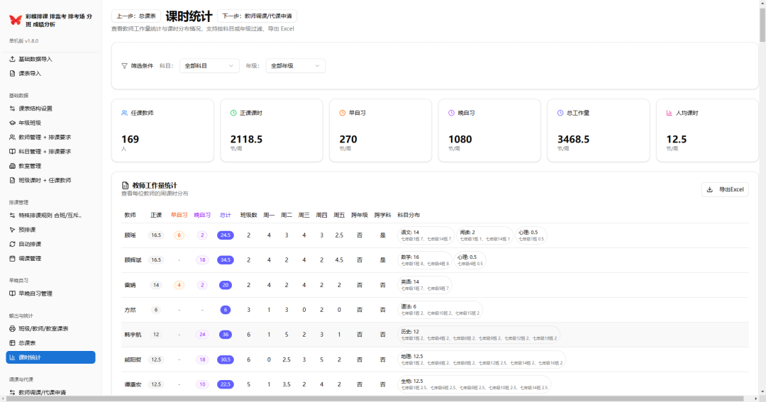Viewport: 766px width, 402px height.
Task: Click the calendar icon beside 调课管理
Action: click(x=12, y=258)
